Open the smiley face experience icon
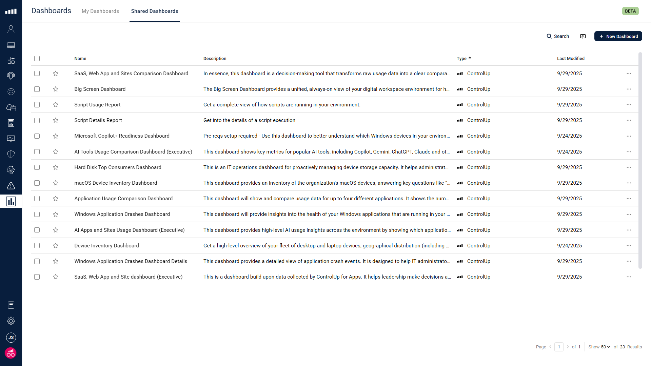651x366 pixels. tap(11, 91)
